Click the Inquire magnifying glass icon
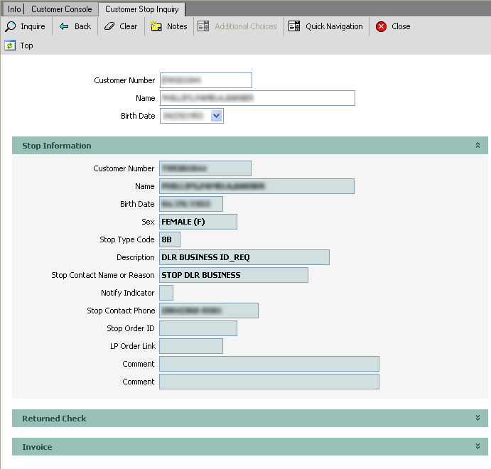Viewport: 491px width, 469px height. coord(11,26)
